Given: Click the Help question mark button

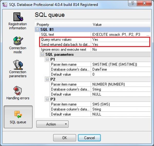Looking at the screenshot, I should click(133, 3).
